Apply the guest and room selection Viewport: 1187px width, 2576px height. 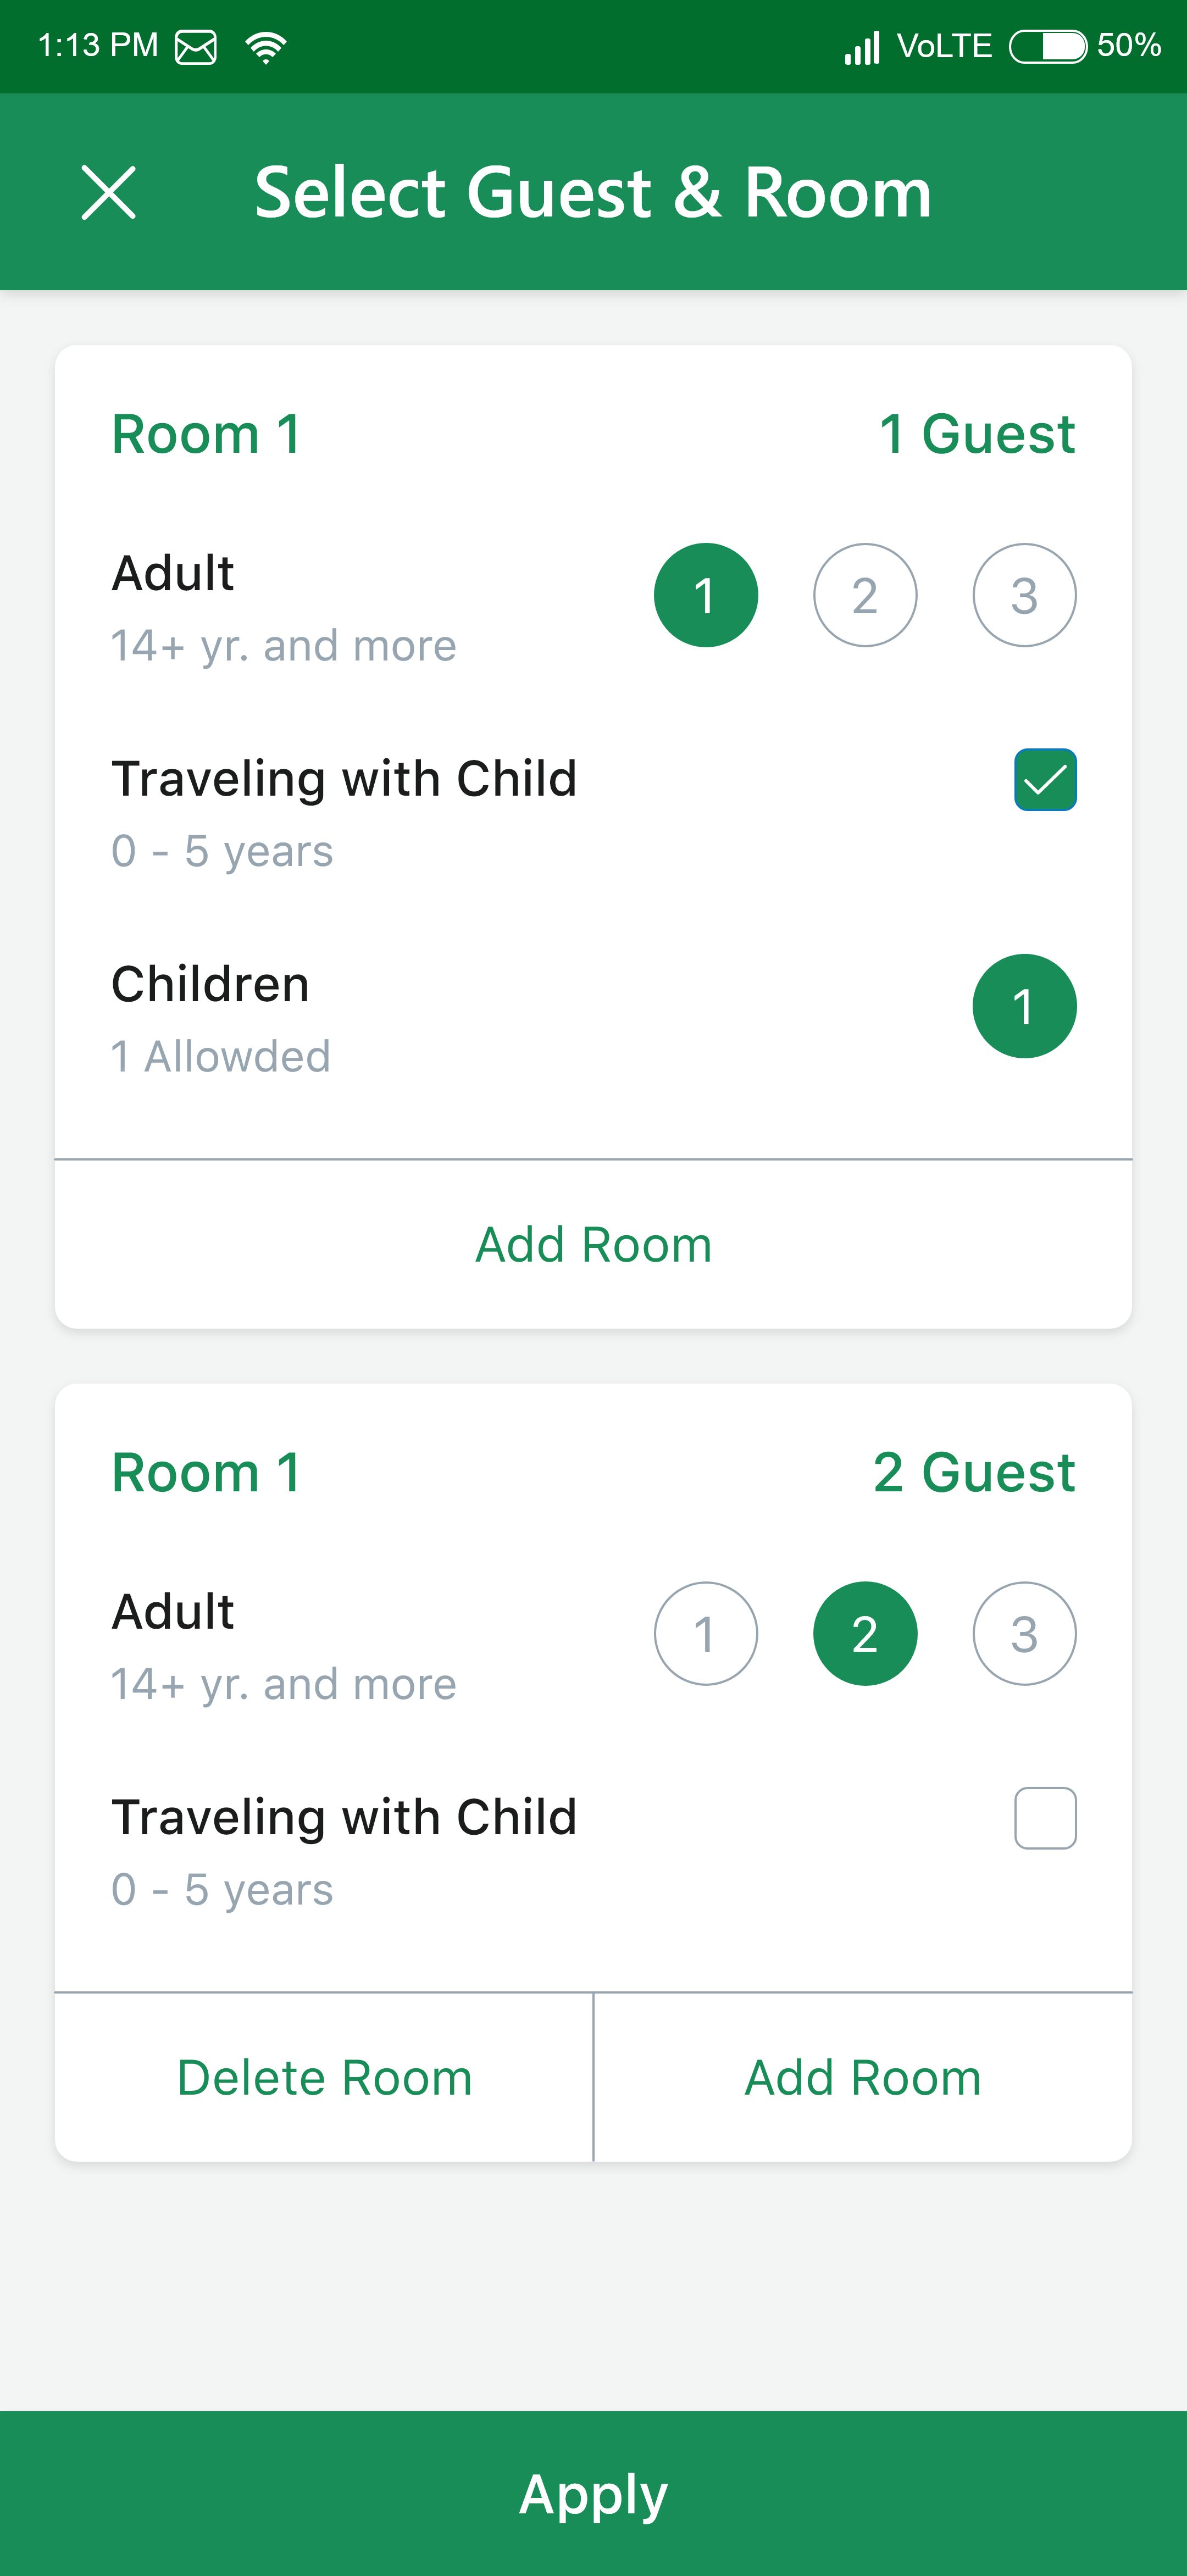pyautogui.click(x=593, y=2493)
